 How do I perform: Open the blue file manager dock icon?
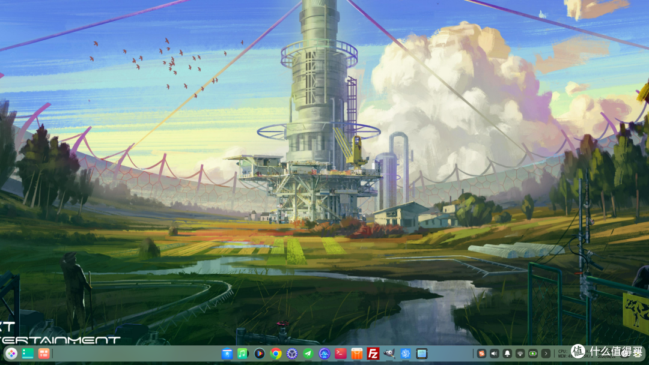point(227,354)
